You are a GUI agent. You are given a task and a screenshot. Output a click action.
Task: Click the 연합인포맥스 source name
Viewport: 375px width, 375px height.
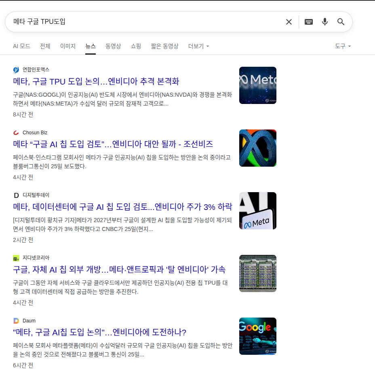[x=36, y=70]
